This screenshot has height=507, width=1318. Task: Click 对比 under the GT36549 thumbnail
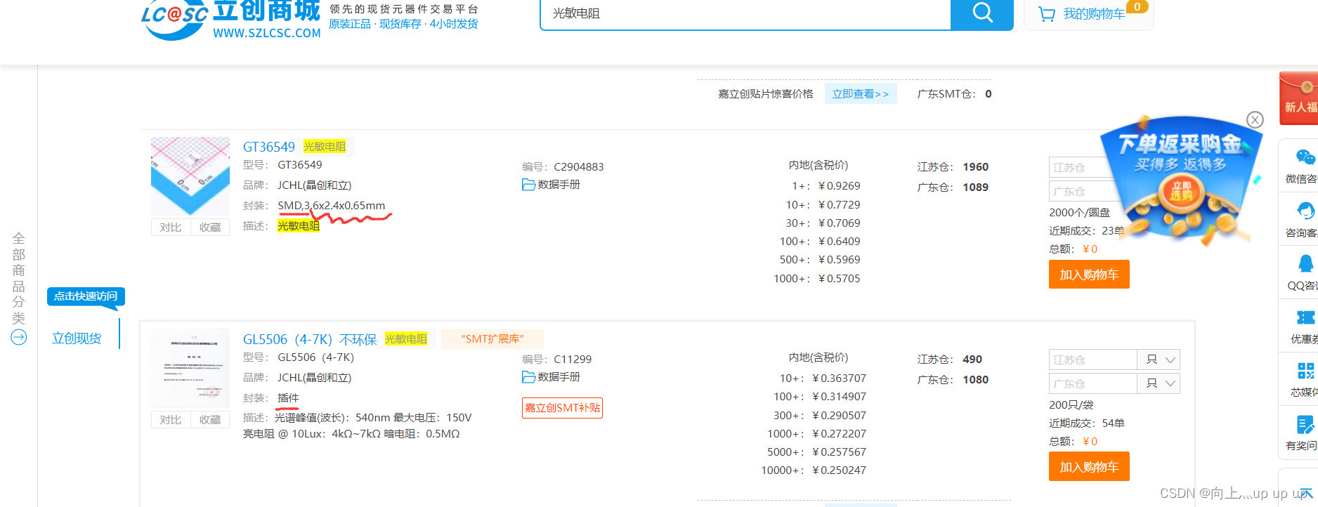point(171,227)
